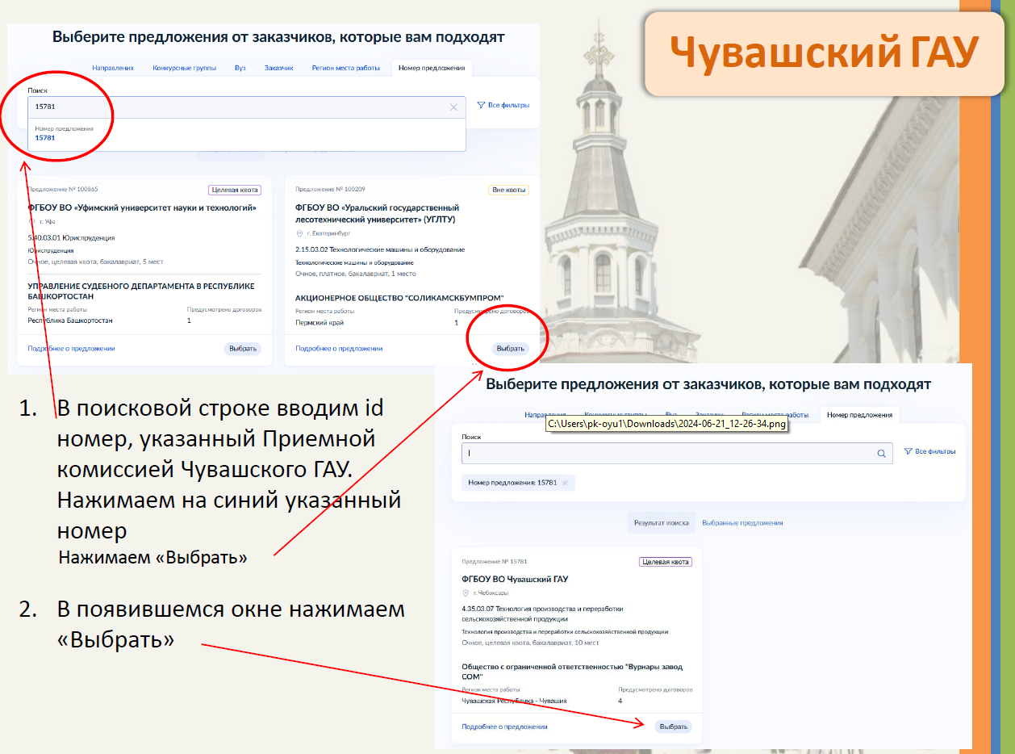
Task: Click the 'Предложение № 15781' label
Action: click(495, 562)
